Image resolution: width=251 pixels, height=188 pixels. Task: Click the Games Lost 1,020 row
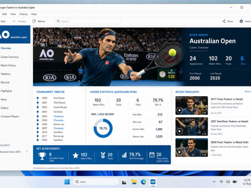[147, 137]
